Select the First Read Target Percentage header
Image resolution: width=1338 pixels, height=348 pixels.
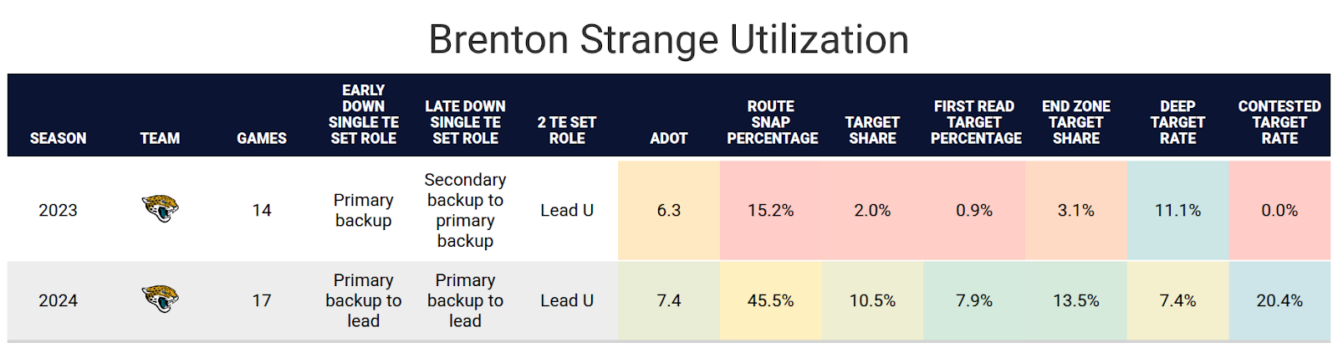pos(975,122)
